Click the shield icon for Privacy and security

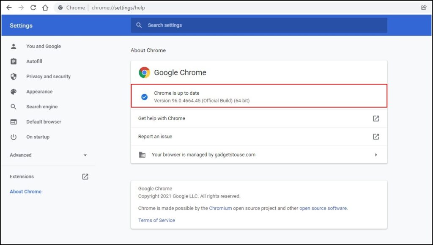point(14,77)
